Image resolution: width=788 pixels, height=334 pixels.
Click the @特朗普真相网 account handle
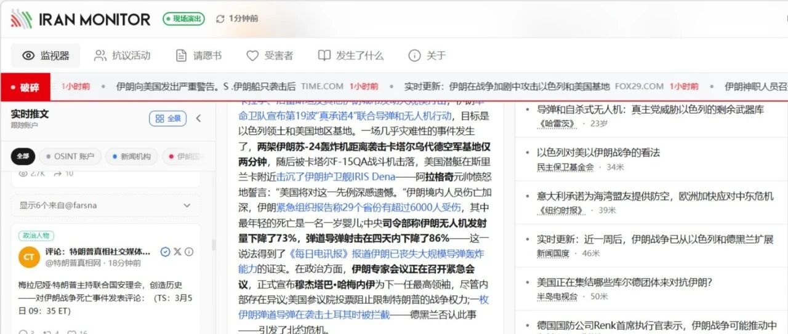pos(72,263)
